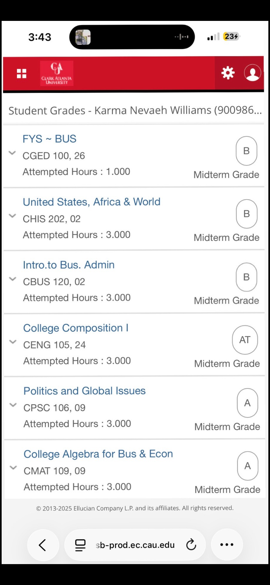The image size is (270, 585).
Task: Open the browser three-dots more menu
Action: (227, 545)
